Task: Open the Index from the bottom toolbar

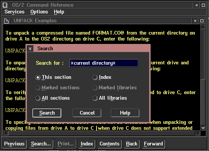Action: pos(87,144)
